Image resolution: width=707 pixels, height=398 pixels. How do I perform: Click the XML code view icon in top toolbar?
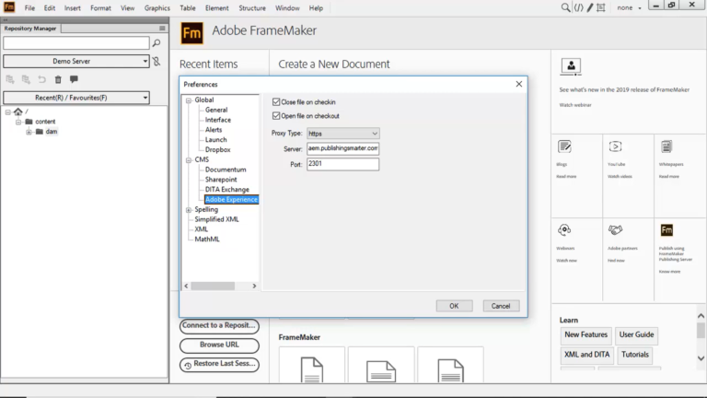578,7
